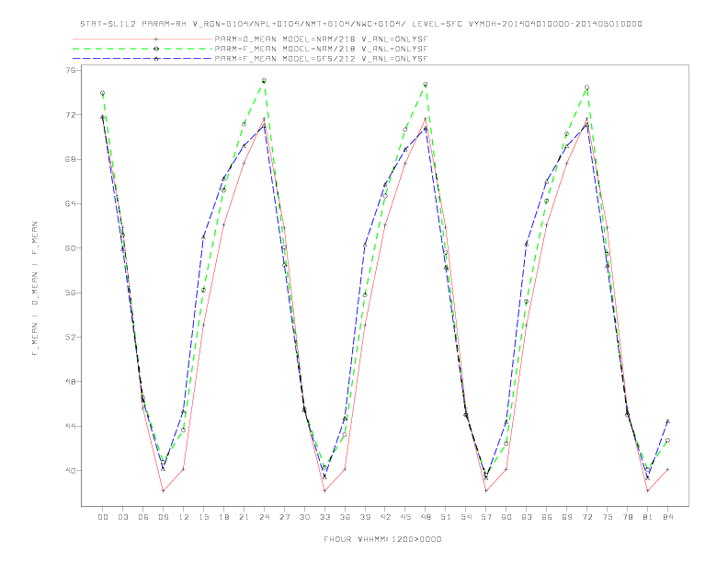Click y-axis tick label 48
The width and height of the screenshot is (728, 563).
[70, 382]
